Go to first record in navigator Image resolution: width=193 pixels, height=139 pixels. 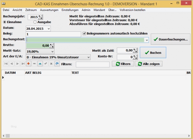click(6, 64)
